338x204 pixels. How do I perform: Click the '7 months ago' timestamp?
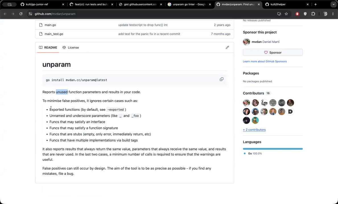220,34
